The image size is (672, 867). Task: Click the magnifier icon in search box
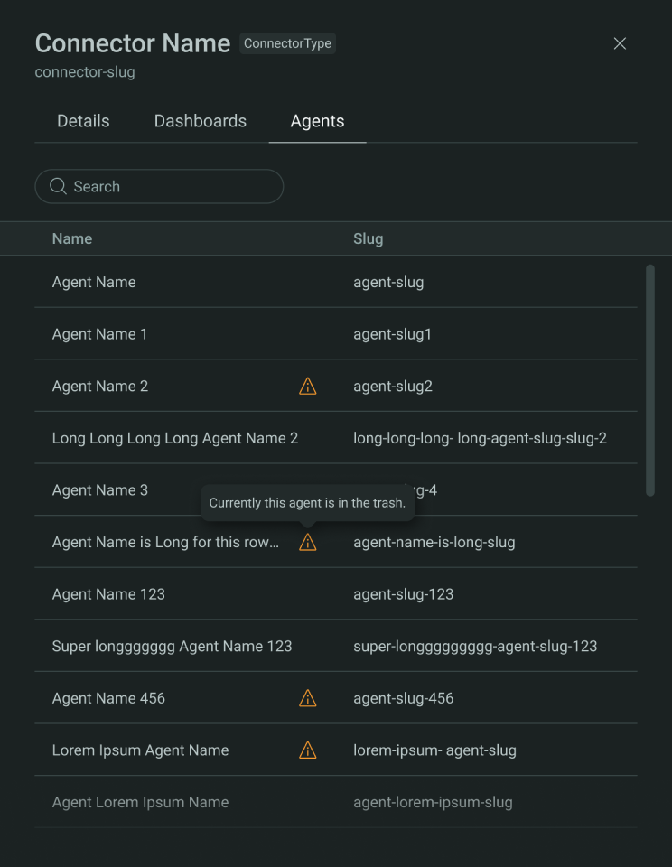tap(58, 186)
